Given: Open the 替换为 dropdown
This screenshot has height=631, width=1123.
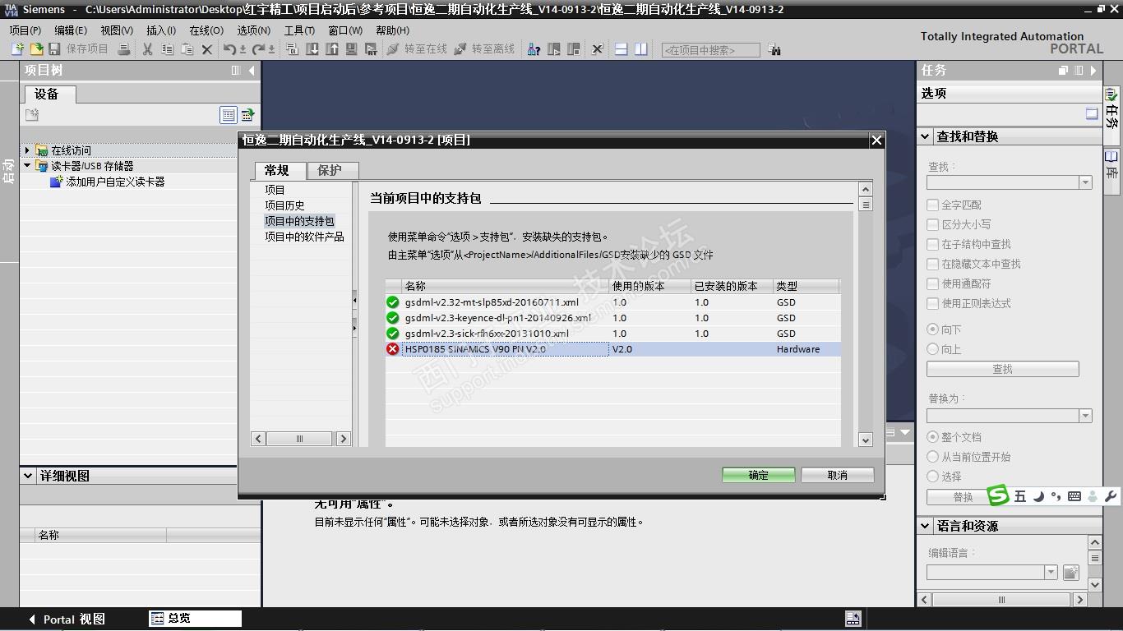Looking at the screenshot, I should tap(1086, 416).
